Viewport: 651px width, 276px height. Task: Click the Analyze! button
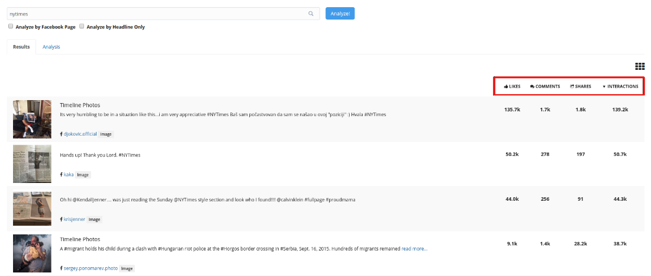pyautogui.click(x=340, y=13)
